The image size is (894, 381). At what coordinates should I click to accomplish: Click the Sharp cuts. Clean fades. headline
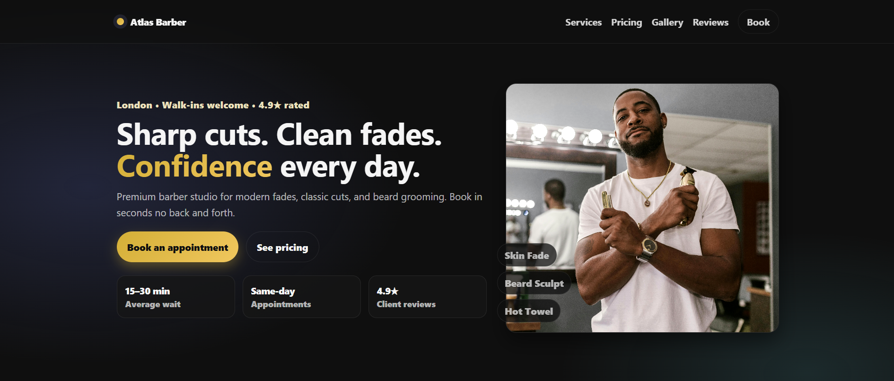(x=279, y=135)
